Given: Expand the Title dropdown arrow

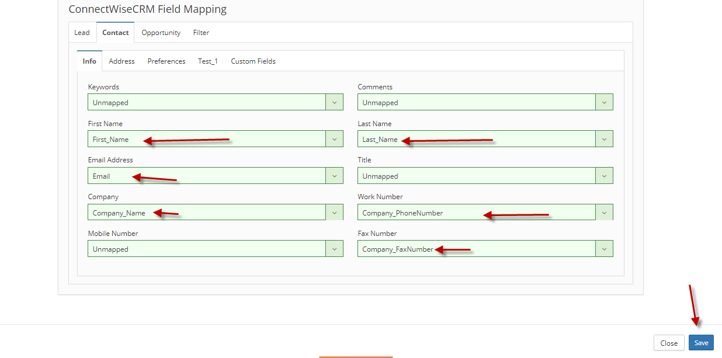Looking at the screenshot, I should (605, 176).
